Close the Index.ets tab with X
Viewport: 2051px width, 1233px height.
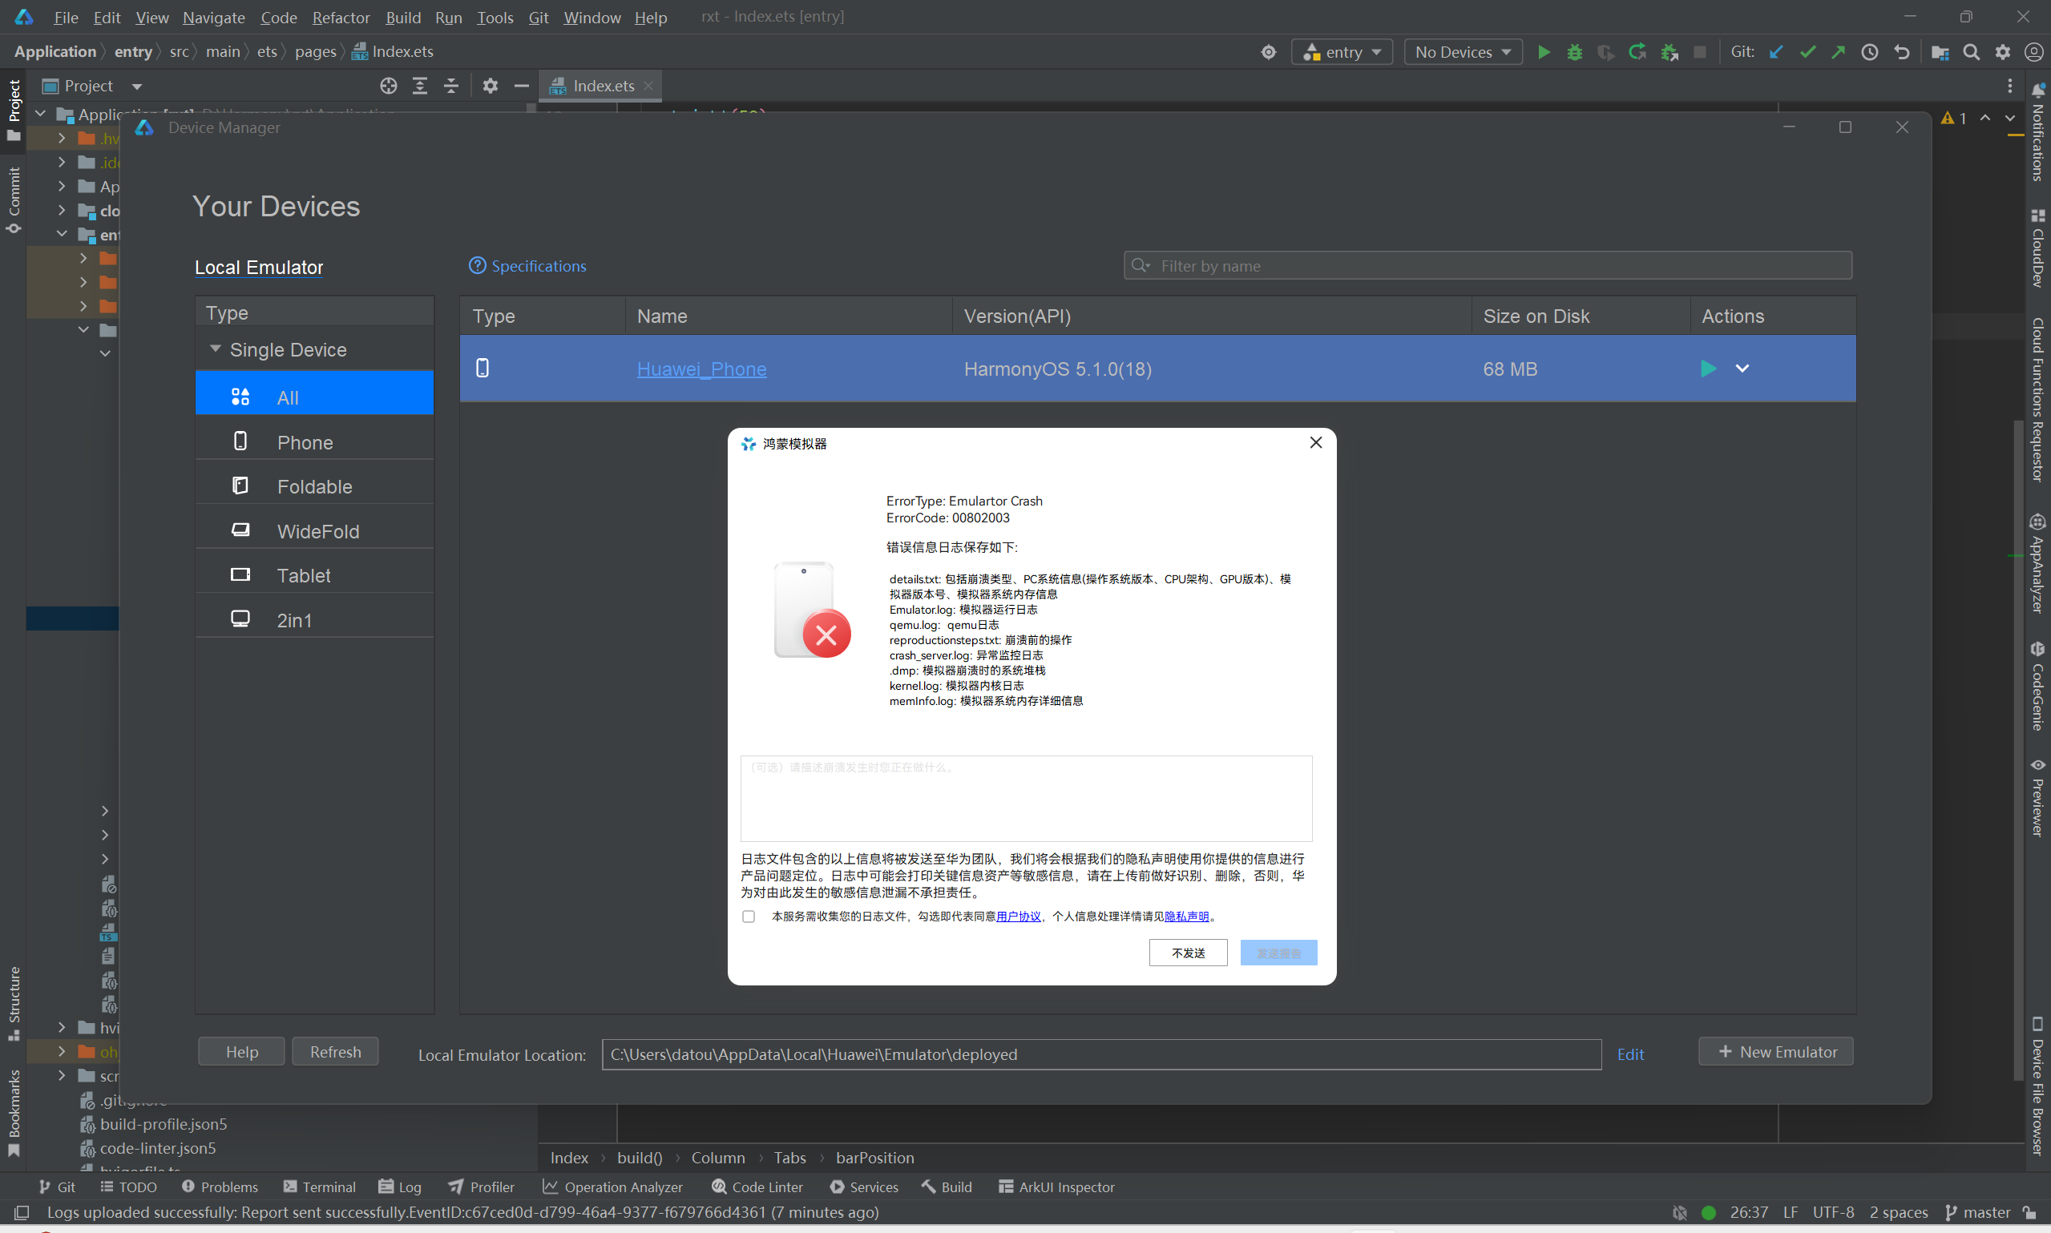click(648, 86)
